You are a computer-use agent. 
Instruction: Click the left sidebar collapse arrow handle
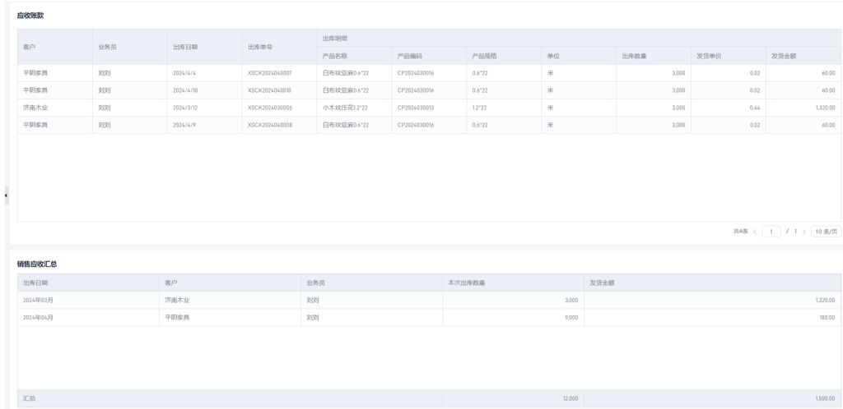pos(6,195)
